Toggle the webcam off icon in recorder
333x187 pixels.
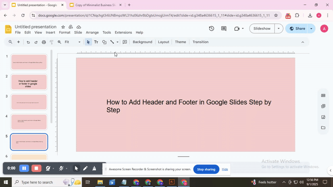pyautogui.click(x=48, y=168)
